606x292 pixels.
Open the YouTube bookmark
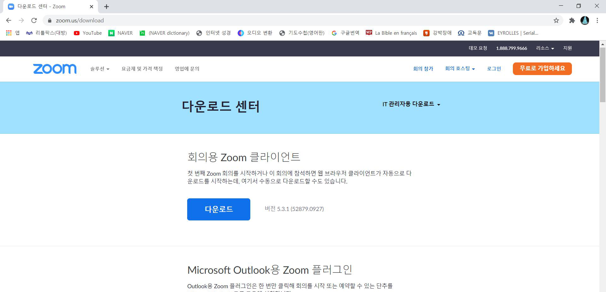point(88,33)
